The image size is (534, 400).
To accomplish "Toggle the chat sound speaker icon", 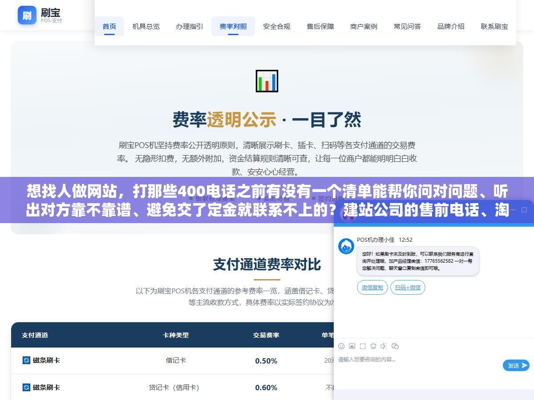I will coord(384,346).
